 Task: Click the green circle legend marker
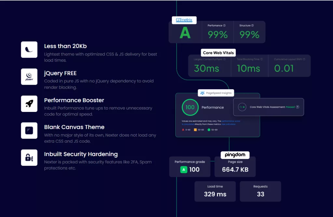pyautogui.click(x=209, y=130)
